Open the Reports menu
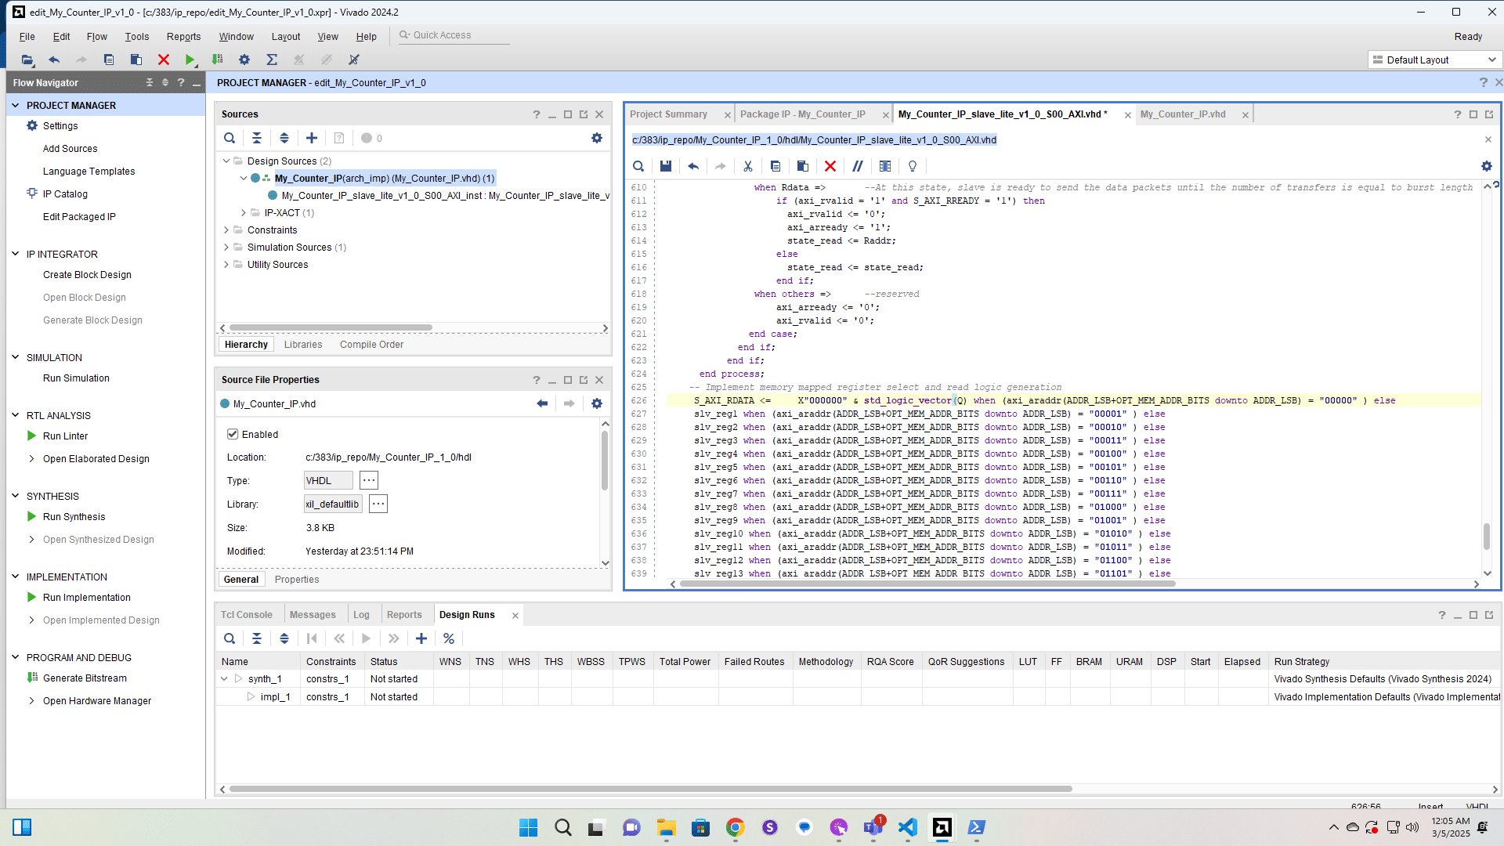1504x846 pixels. point(183,37)
